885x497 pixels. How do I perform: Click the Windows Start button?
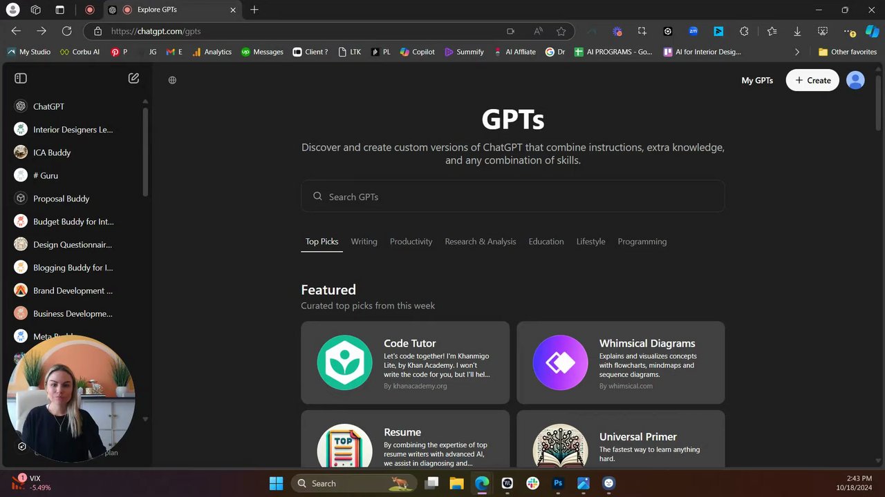[x=276, y=483]
